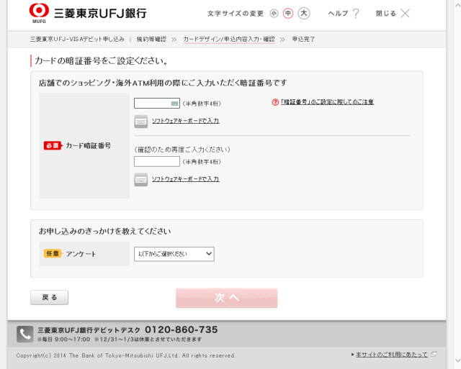Select the 申込完了 breadcrumb step
Image resolution: width=461 pixels, height=369 pixels.
click(303, 39)
